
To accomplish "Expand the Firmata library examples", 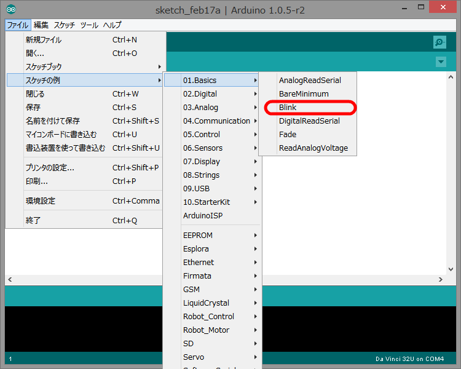I will (x=211, y=276).
